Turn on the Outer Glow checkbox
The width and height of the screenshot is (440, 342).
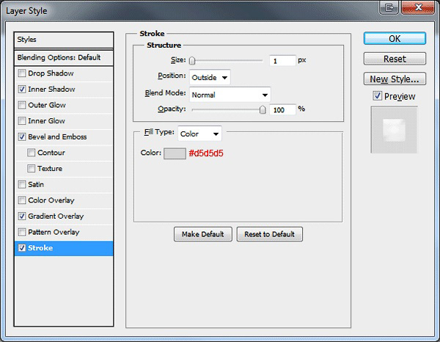click(x=22, y=105)
